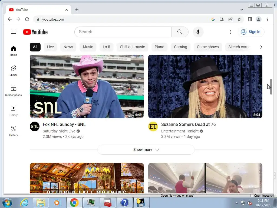Image resolution: width=277 pixels, height=208 pixels.
Task: Click the SNL channel avatar
Action: [35, 126]
